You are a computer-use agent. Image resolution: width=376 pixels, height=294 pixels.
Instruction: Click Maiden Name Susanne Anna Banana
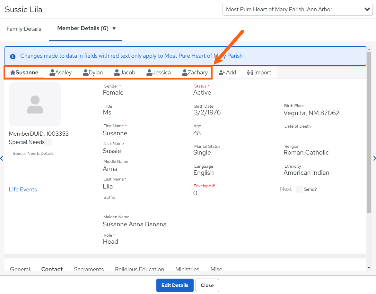(x=135, y=224)
